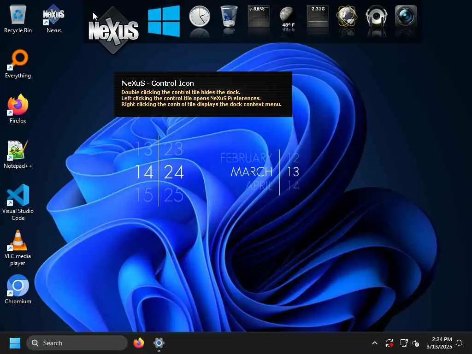
Task: Open the network display tray icon
Action: pos(404,343)
